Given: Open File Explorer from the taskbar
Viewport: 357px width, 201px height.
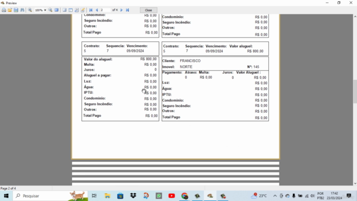Looking at the screenshot, I should click(x=107, y=196).
